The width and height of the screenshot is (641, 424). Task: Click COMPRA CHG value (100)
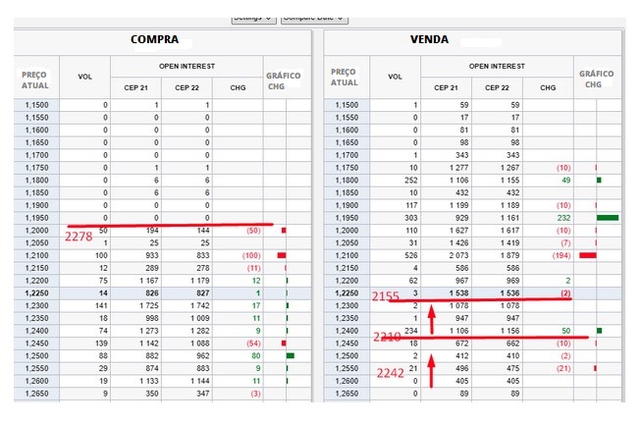tap(251, 255)
